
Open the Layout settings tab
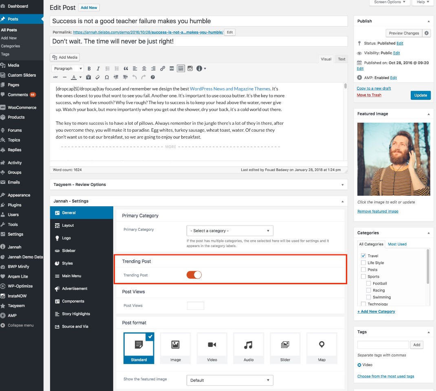82,225
